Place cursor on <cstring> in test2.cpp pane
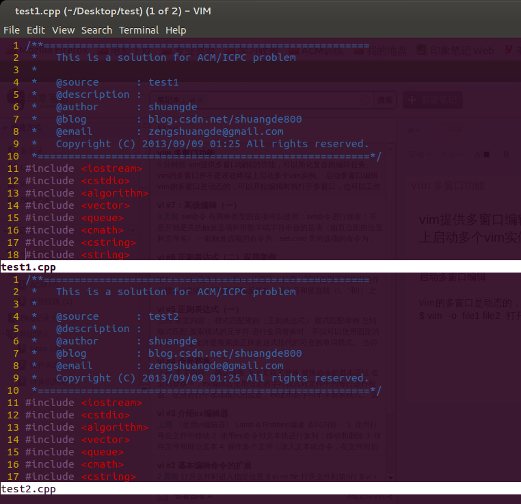This screenshot has height=504, width=521. [109, 477]
